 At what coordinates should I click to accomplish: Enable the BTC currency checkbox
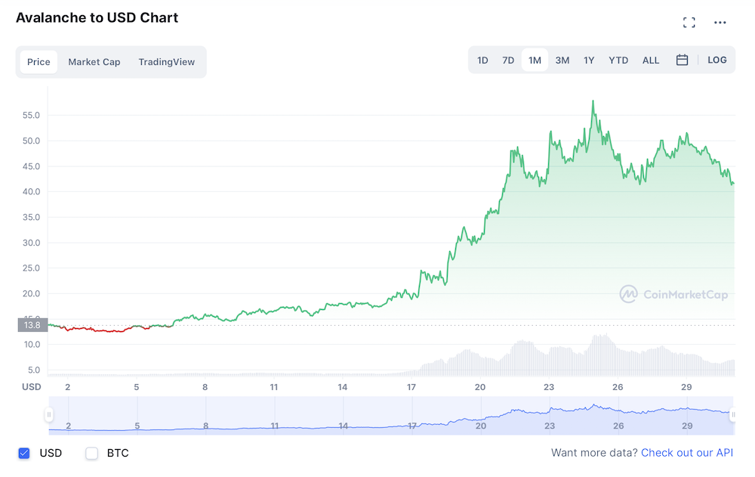point(91,453)
